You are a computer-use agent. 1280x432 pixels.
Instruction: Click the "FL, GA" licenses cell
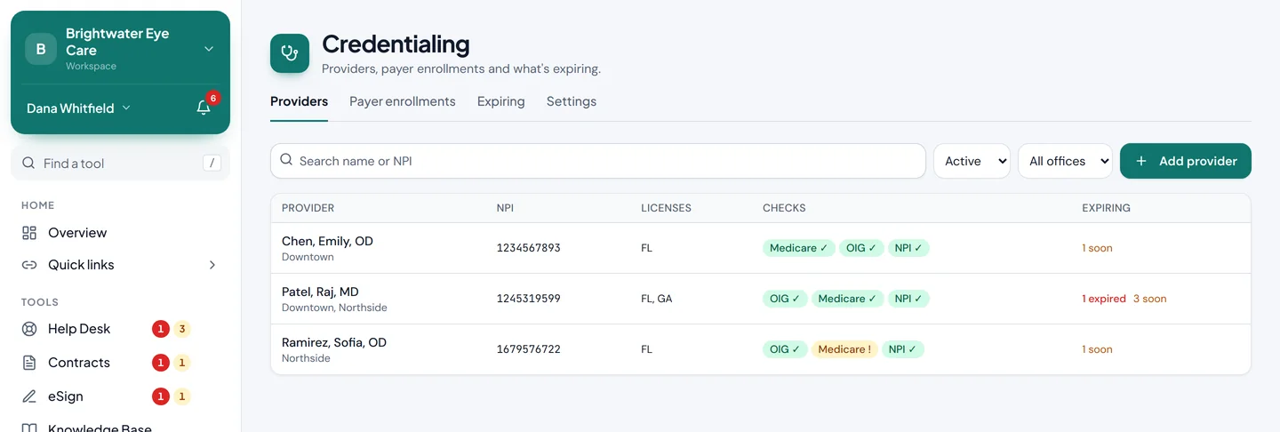pos(656,299)
